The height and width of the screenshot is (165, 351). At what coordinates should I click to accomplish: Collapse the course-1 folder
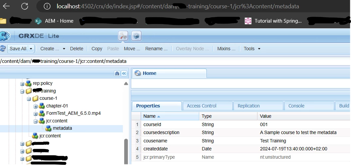[29, 99]
